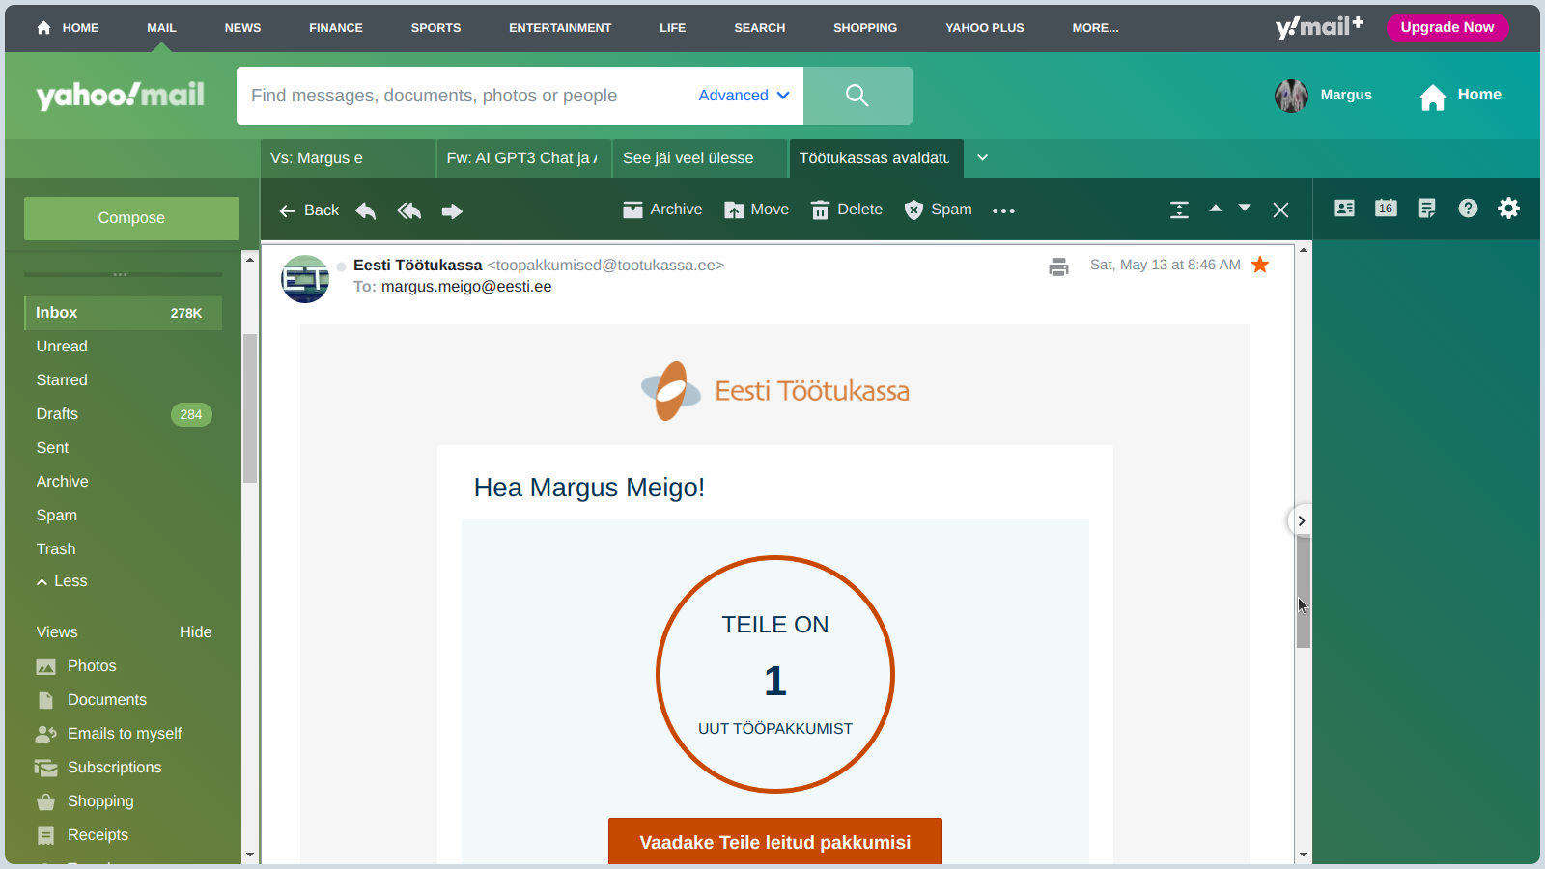Click the Reply All double-arrow icon

point(408,210)
